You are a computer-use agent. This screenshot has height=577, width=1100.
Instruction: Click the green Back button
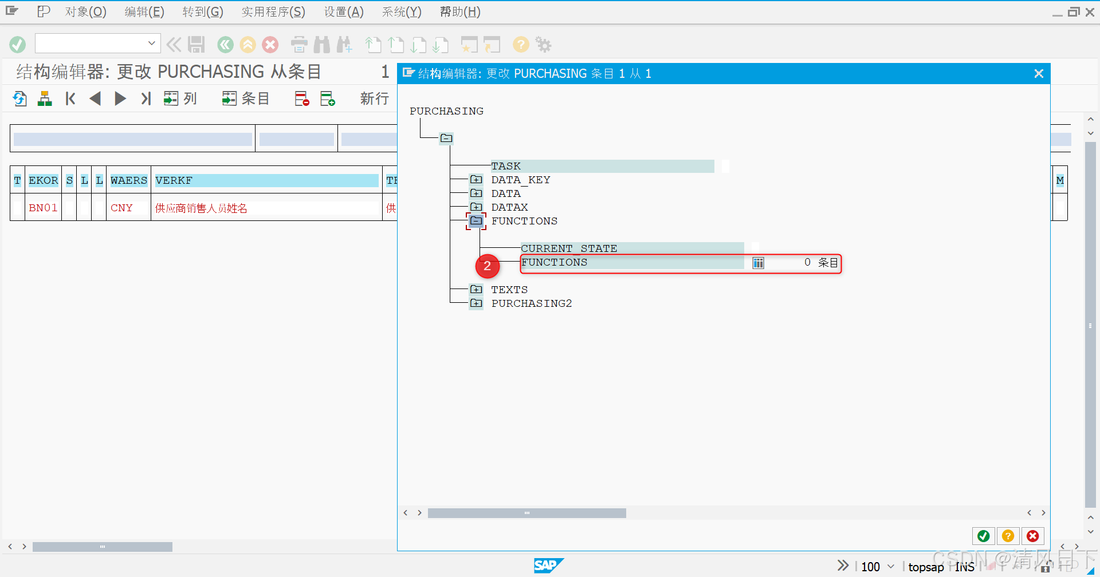click(x=225, y=44)
